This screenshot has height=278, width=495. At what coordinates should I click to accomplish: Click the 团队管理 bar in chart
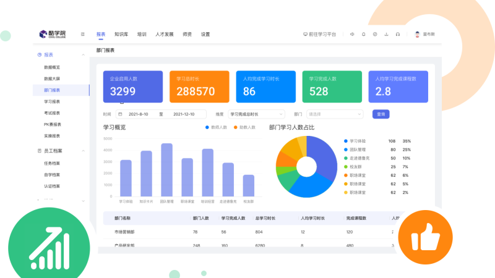(166, 170)
